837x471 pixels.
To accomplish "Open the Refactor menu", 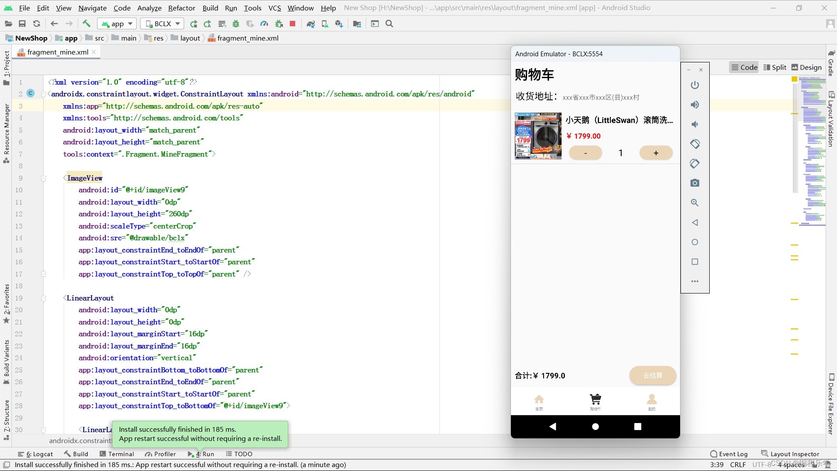I will [x=181, y=8].
